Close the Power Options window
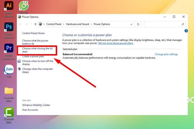 (x=183, y=17)
